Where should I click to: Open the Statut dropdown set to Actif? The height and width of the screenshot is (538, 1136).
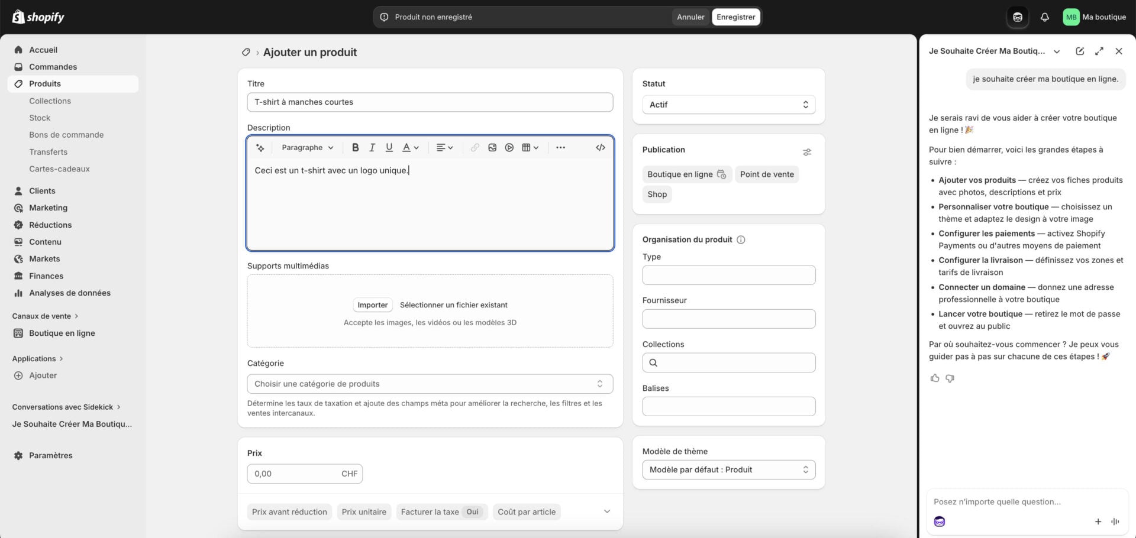(728, 104)
